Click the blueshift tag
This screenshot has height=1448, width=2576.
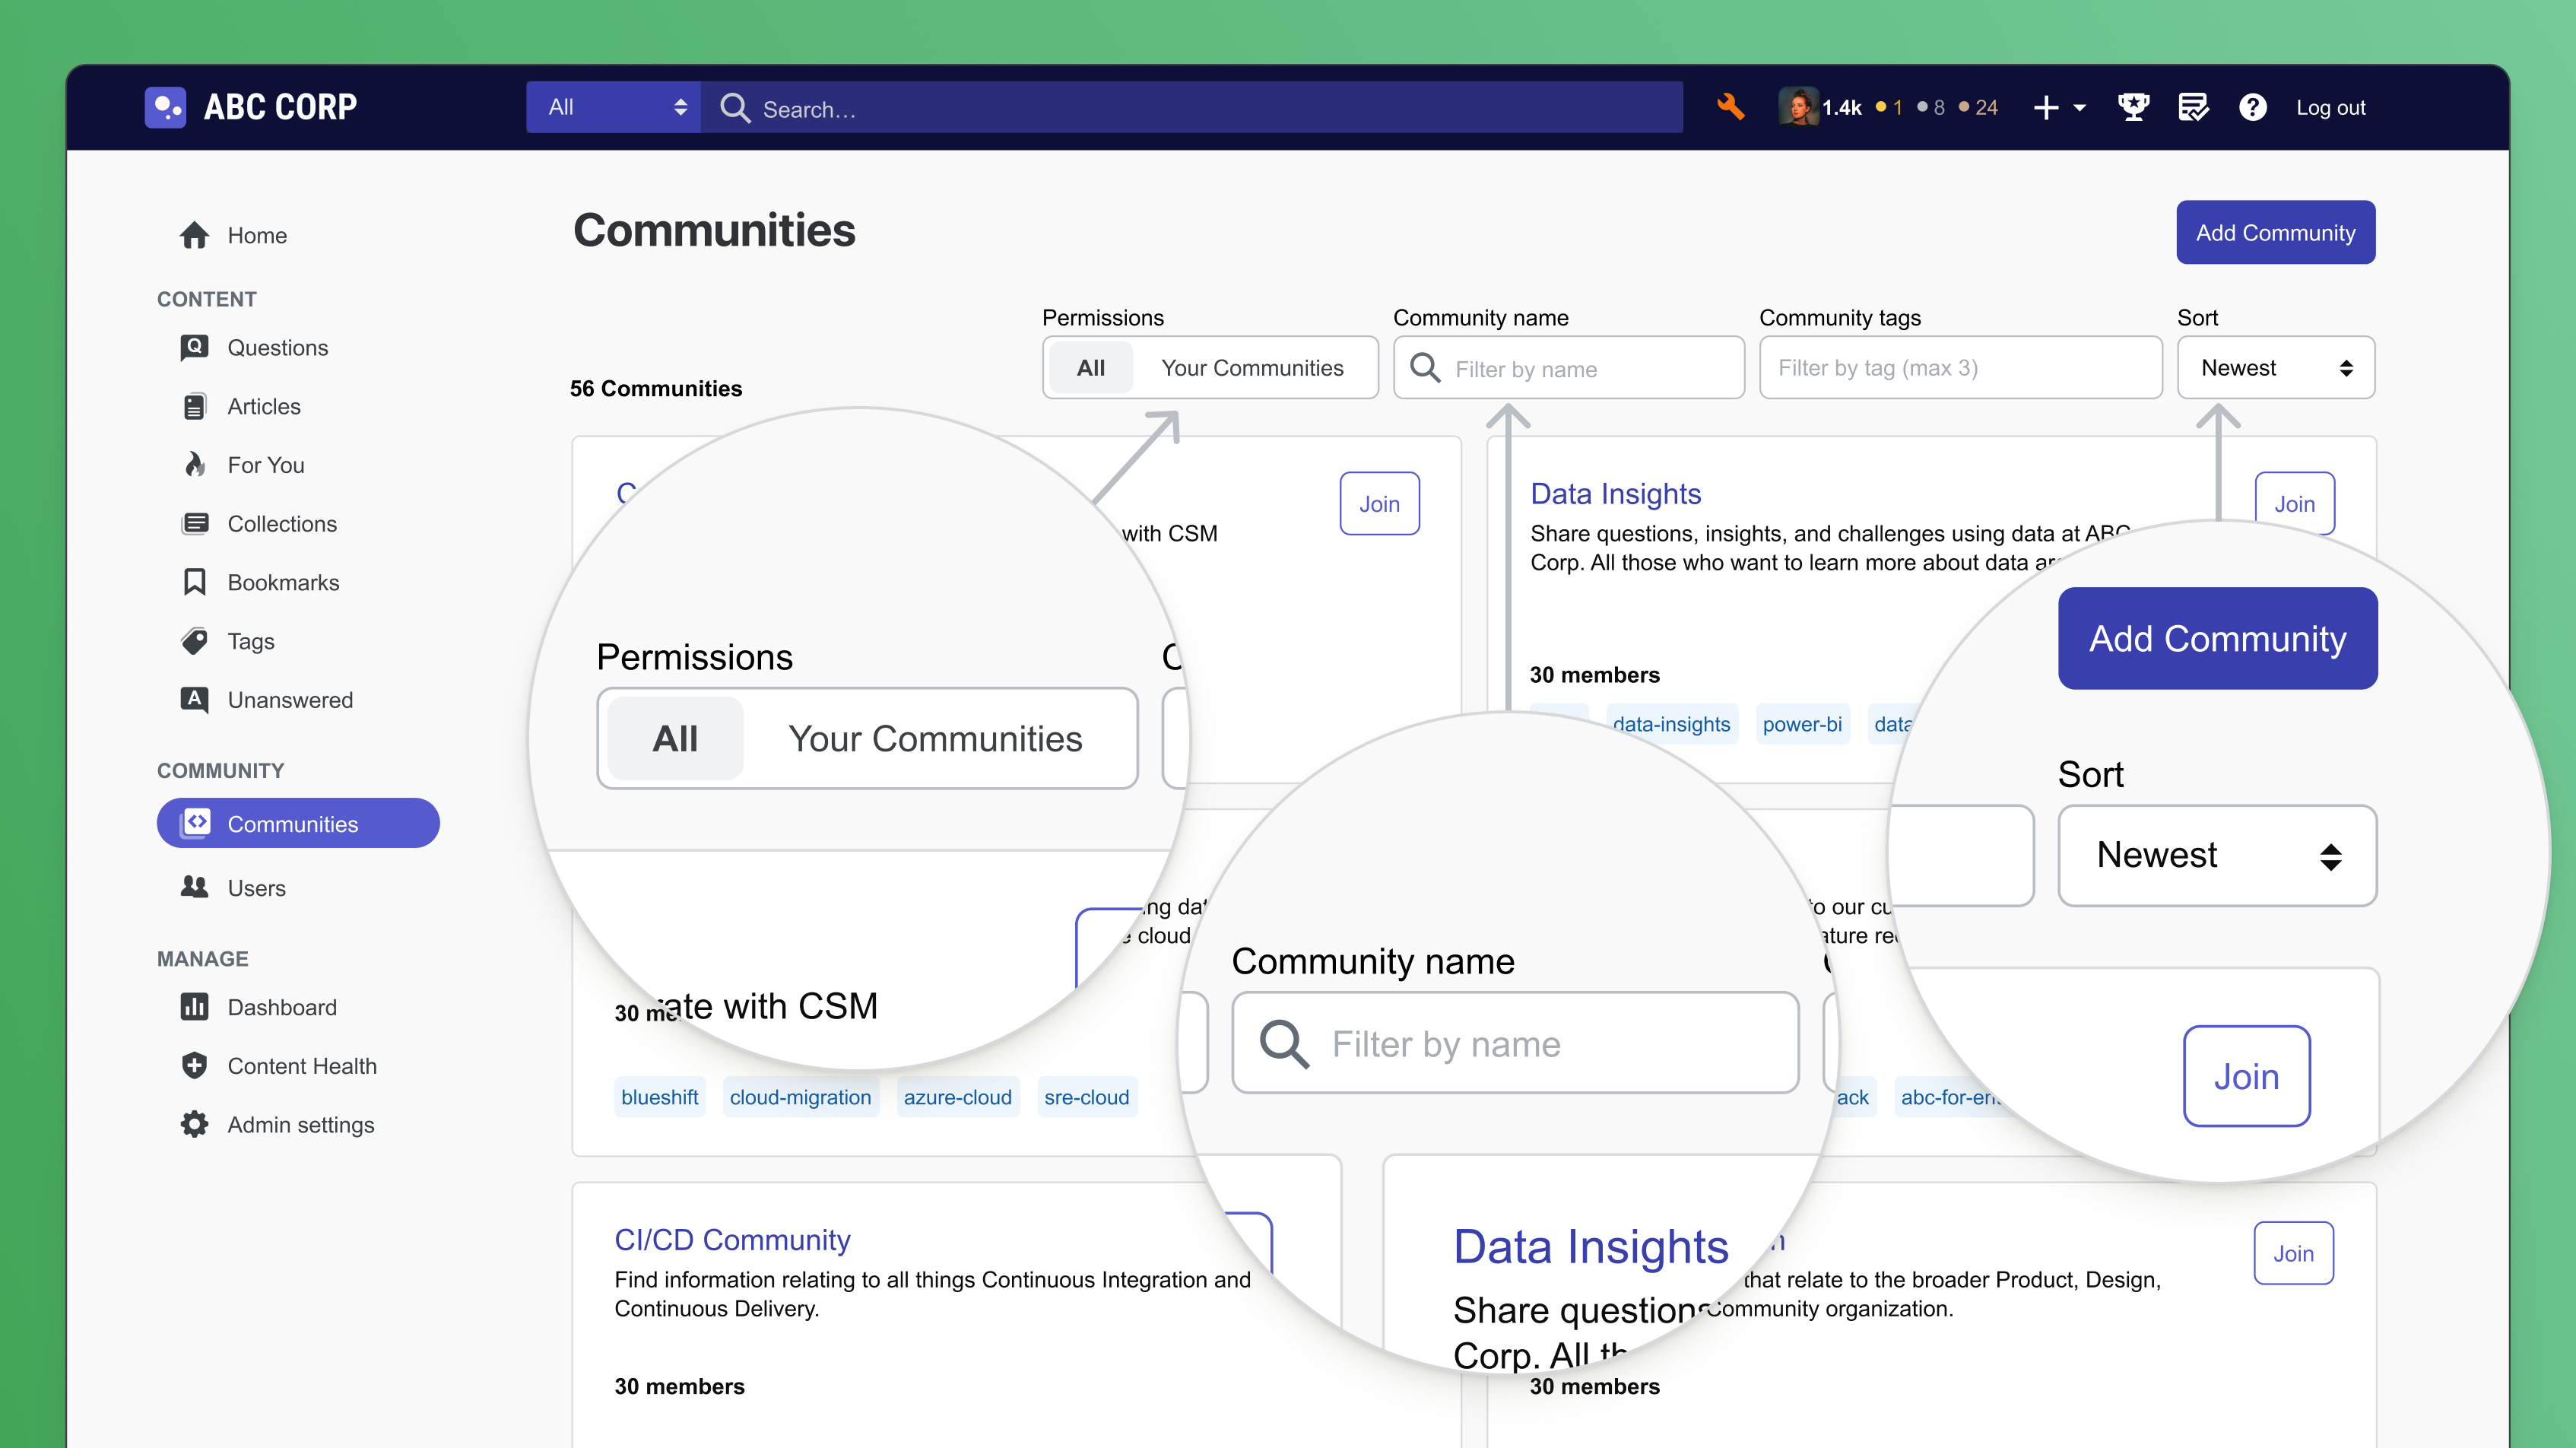659,1097
